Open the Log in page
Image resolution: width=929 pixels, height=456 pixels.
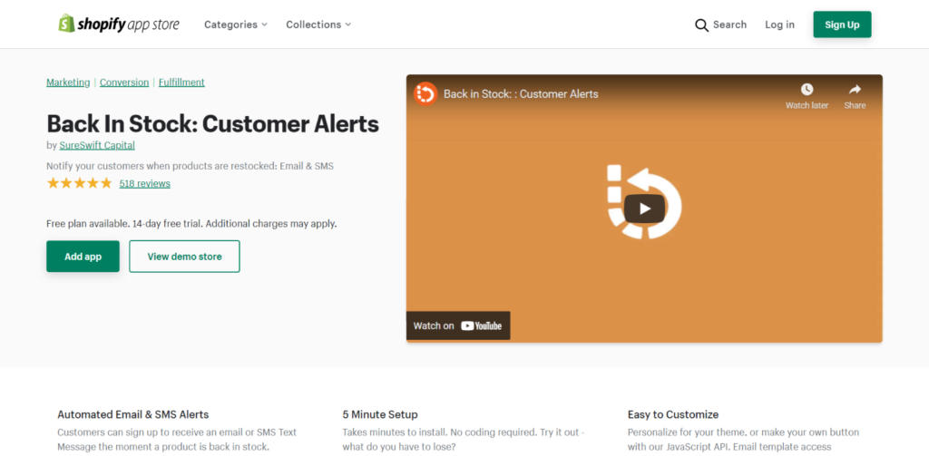pos(779,24)
